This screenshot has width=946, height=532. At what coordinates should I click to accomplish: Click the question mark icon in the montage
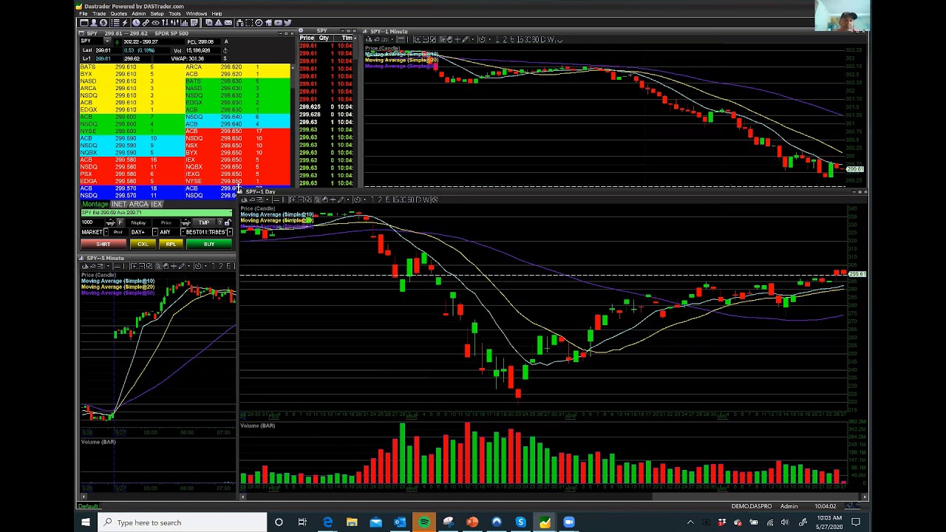220,222
